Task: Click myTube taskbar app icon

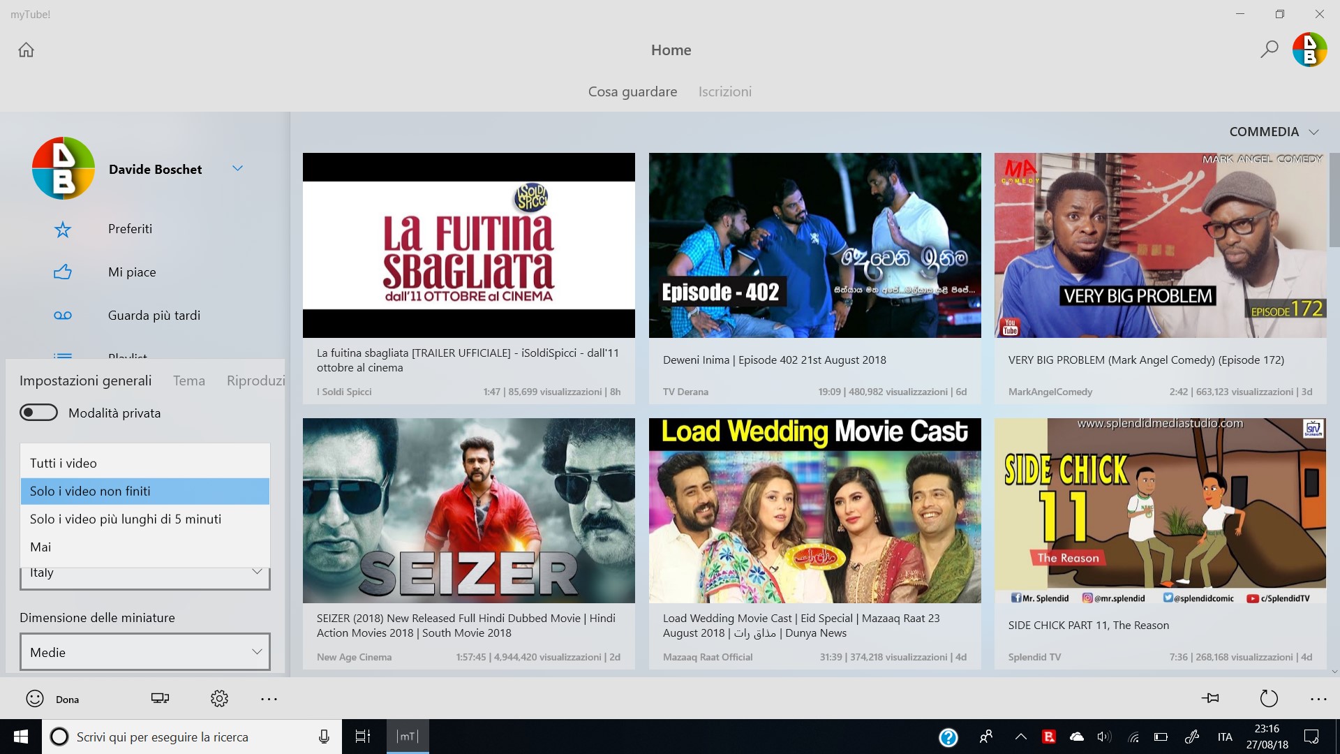Action: [x=408, y=737]
